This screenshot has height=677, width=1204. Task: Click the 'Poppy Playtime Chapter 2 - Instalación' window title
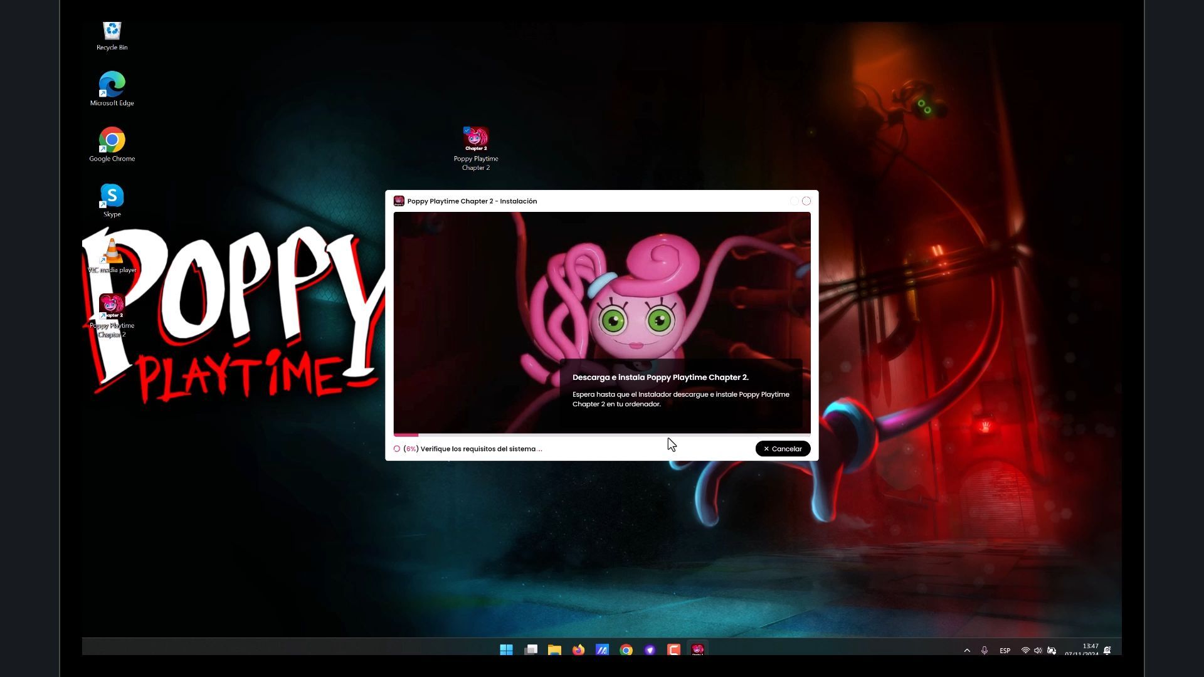tap(472, 201)
